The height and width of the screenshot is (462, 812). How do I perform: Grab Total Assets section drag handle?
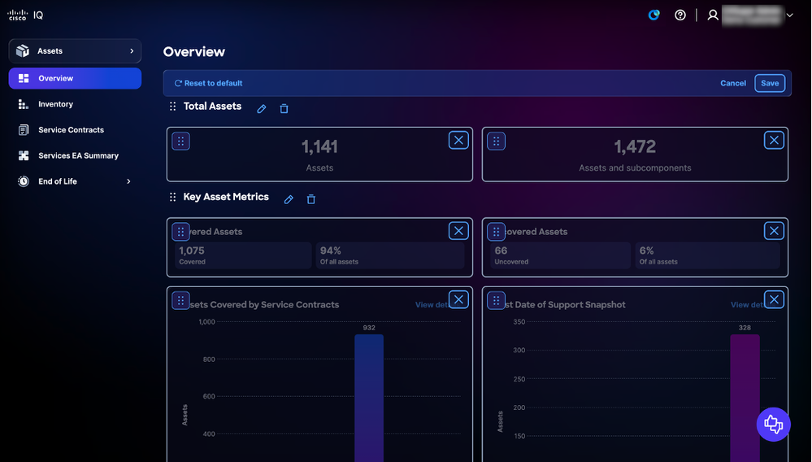[x=172, y=107]
